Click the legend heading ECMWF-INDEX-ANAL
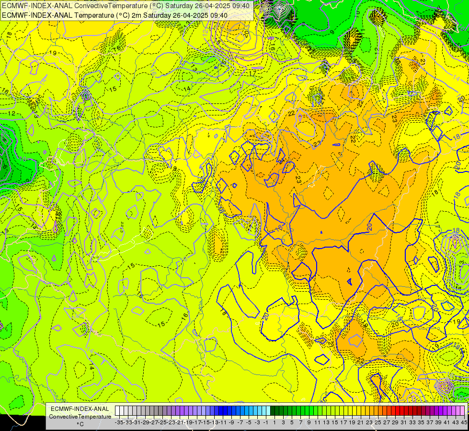Screen dimensions: 469x431 pos(80,409)
